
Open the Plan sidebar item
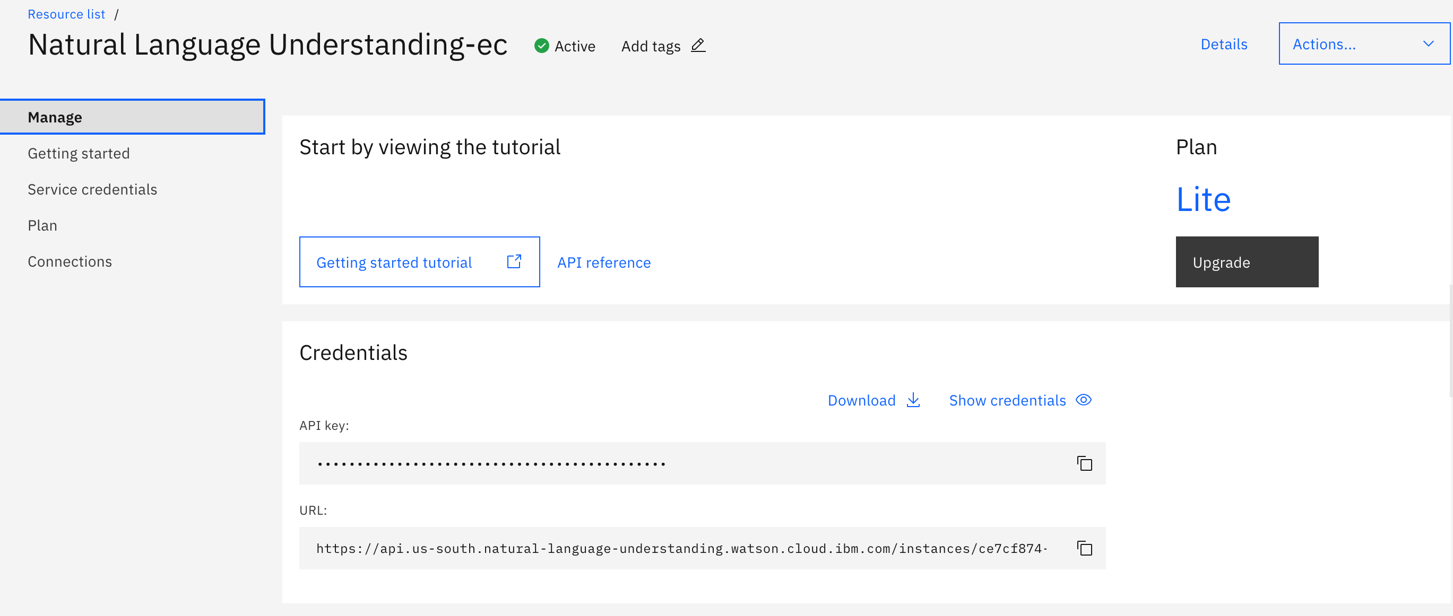[x=42, y=225]
